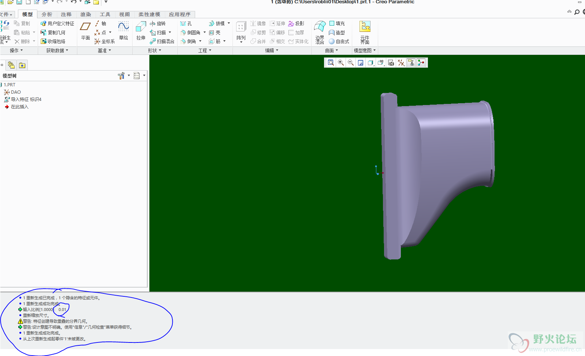Start the Extrude (拉伸) feature
Screen dimensions: 585x356
(141, 31)
